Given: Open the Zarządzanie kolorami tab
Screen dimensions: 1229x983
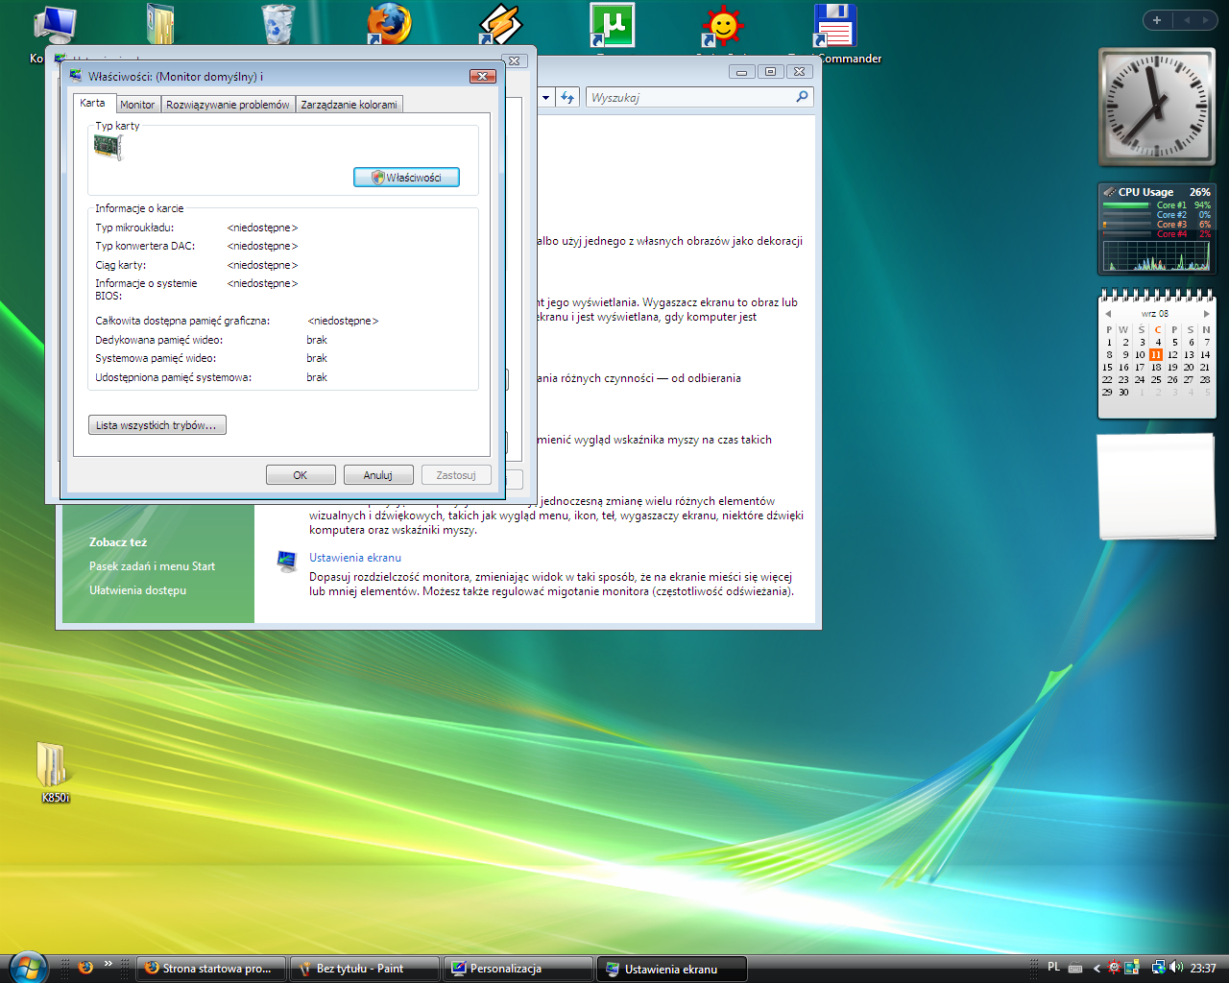Looking at the screenshot, I should coord(349,105).
